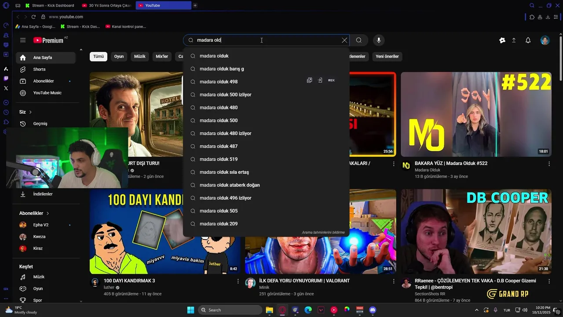
Task: Open the YouTube guide hamburger menu
Action: [23, 40]
